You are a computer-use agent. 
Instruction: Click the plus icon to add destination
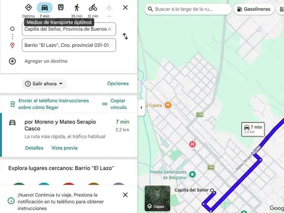point(12,61)
